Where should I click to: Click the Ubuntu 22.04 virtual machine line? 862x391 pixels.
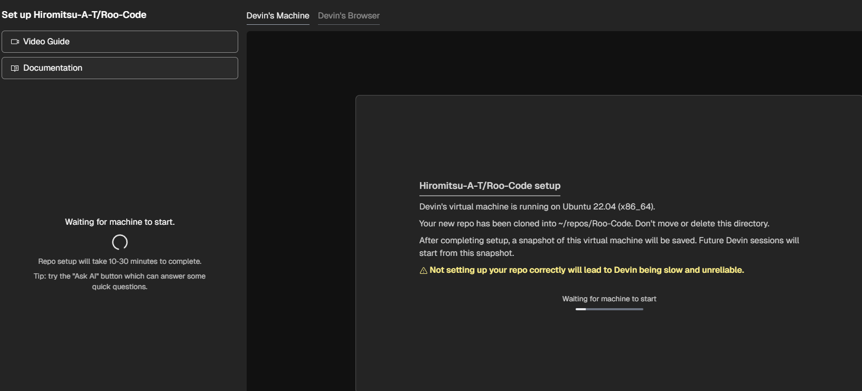pos(537,206)
